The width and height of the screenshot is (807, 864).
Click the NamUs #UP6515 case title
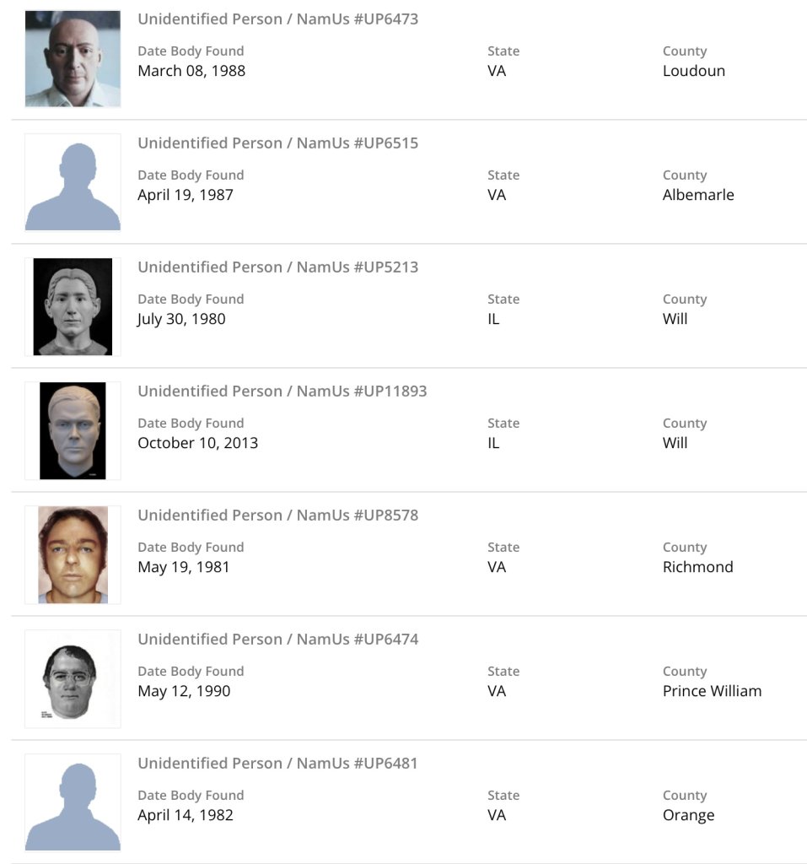tap(277, 143)
